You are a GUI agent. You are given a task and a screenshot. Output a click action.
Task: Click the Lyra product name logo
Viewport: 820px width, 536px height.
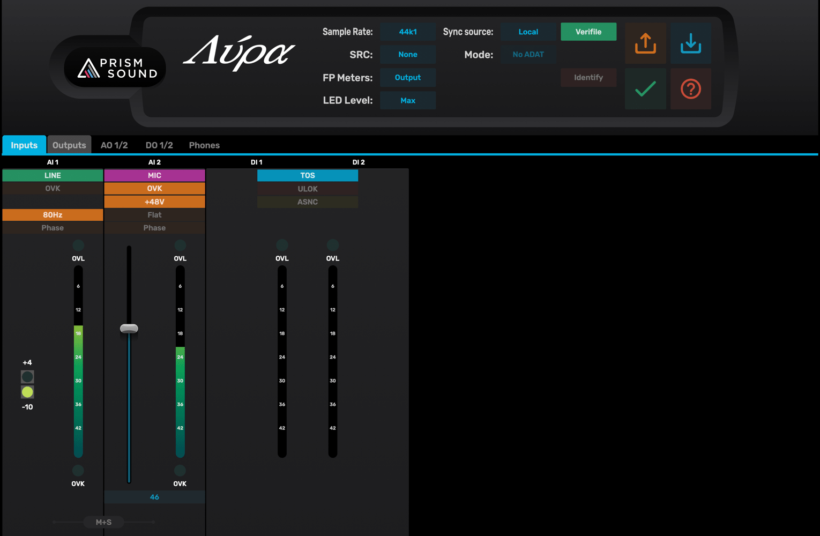click(239, 53)
